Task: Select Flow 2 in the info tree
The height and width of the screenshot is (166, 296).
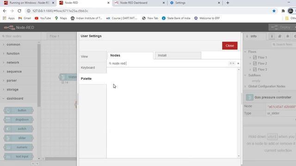Action: (x=262, y=64)
